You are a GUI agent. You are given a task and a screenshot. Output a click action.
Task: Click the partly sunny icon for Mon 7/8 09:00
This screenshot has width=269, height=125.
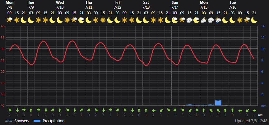click(x=9, y=20)
